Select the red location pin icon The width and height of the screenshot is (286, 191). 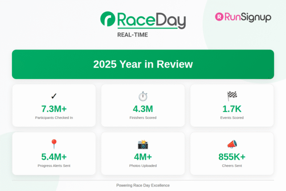point(54,144)
